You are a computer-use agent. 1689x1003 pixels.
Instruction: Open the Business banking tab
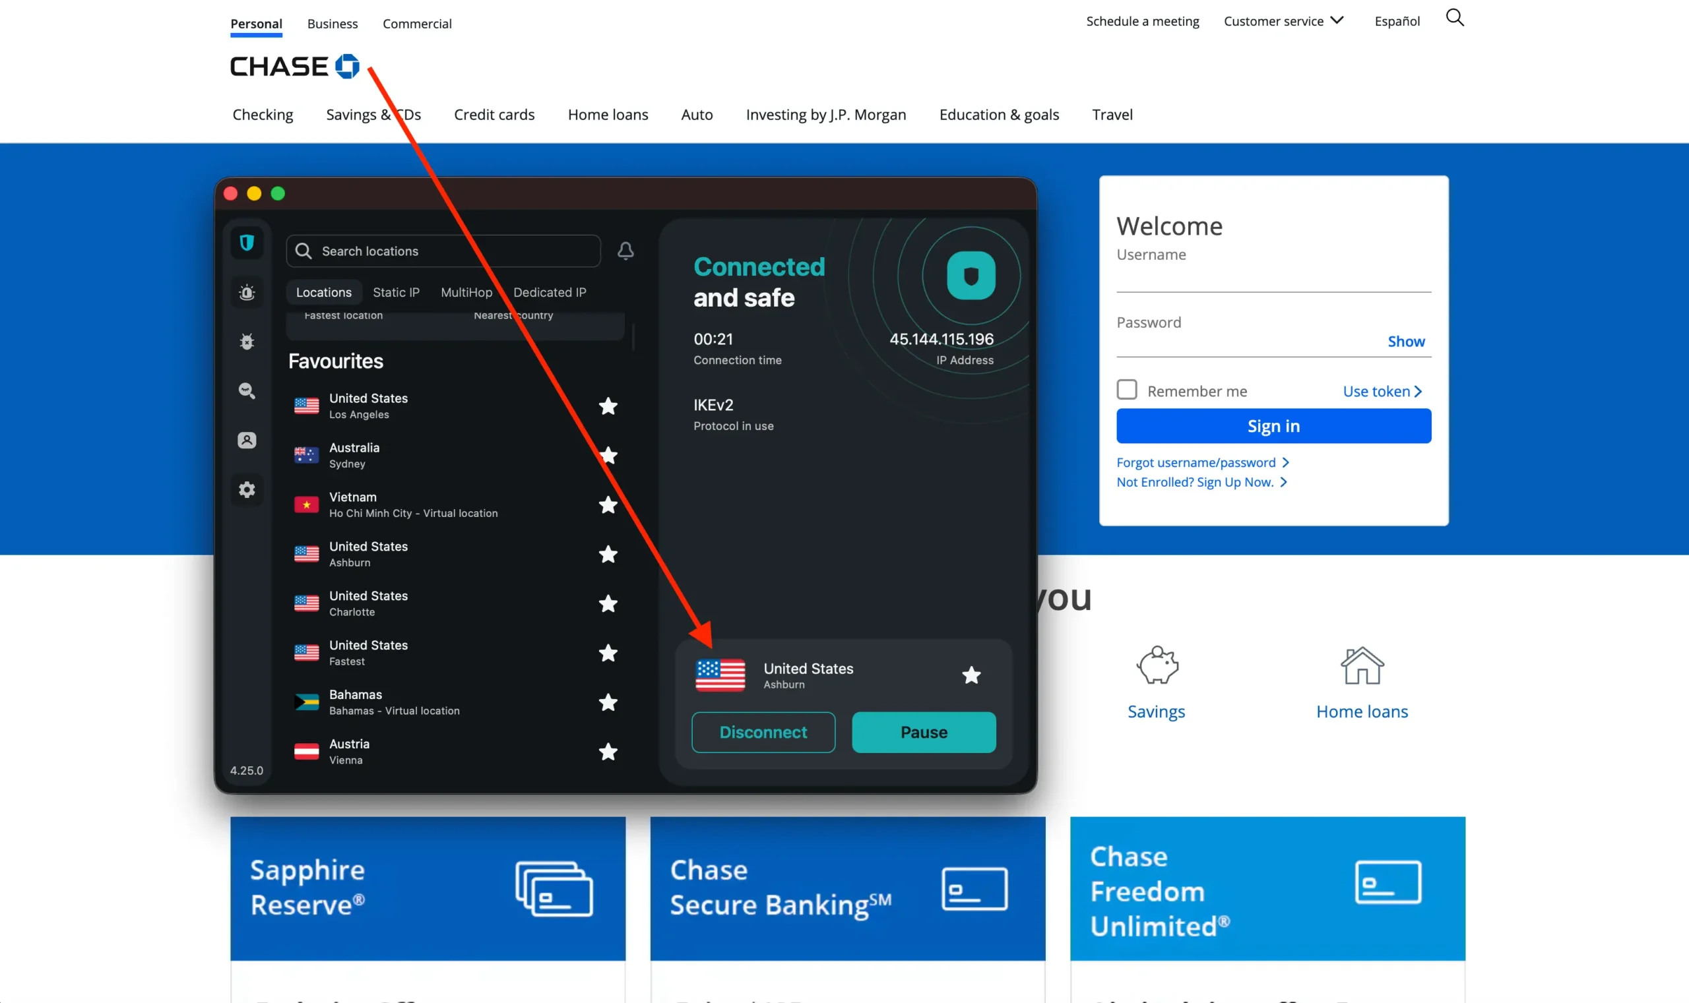[x=332, y=24]
